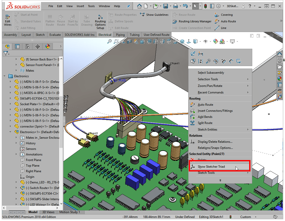The height and width of the screenshot is (221, 285).
Task: Click the Home icon in title bar
Action: (x=139, y=6)
